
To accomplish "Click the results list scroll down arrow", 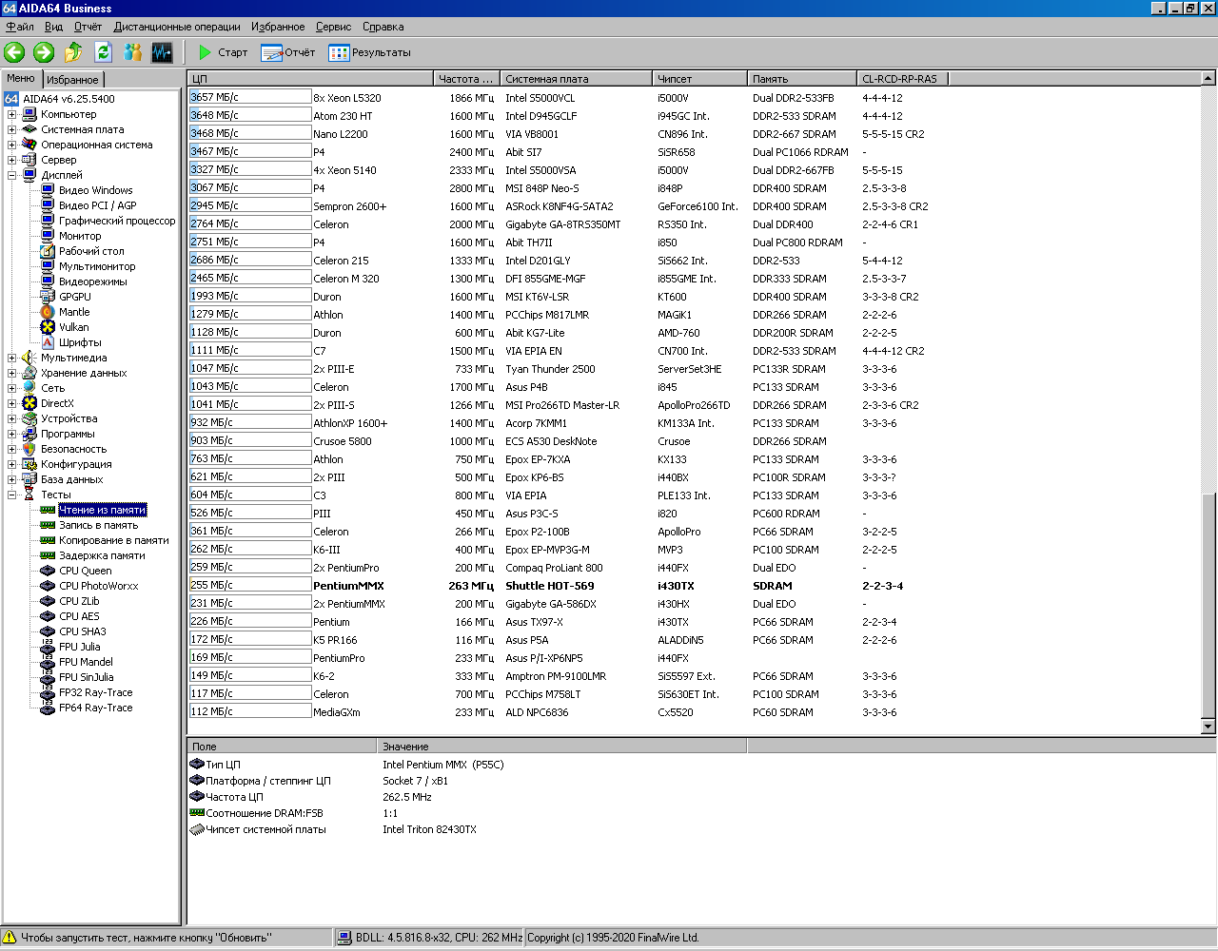I will pyautogui.click(x=1208, y=727).
